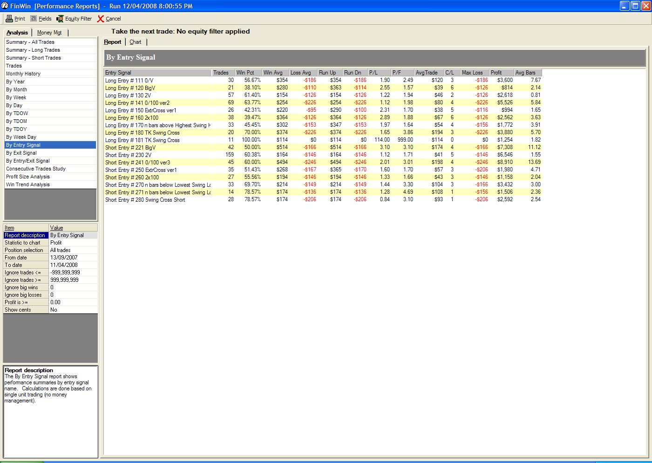
Task: Click the FinWin title bar app icon
Action: pyautogui.click(x=5, y=6)
